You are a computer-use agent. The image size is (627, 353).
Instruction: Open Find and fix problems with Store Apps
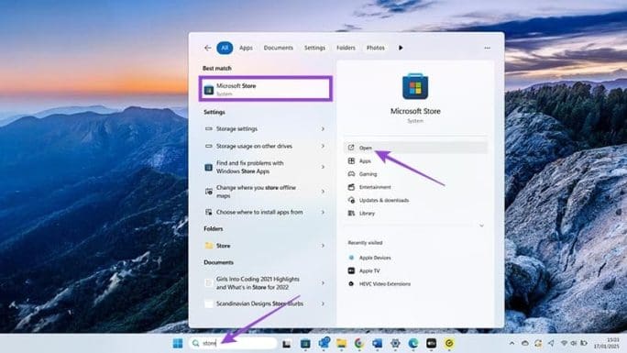pos(264,167)
